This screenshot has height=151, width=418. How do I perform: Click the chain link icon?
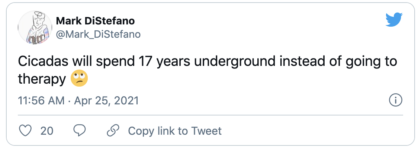tap(113, 130)
